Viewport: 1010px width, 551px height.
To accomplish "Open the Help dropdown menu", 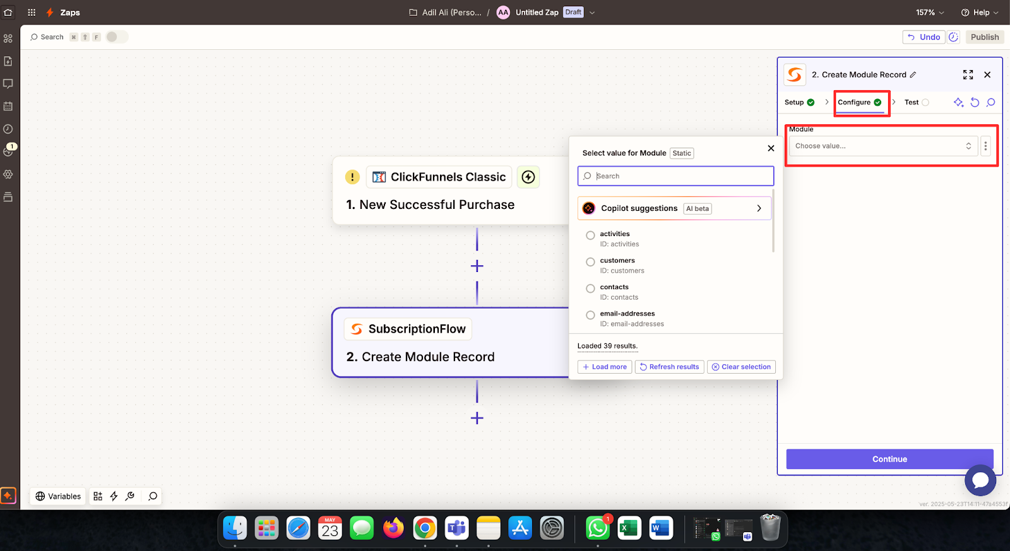I will pos(980,13).
